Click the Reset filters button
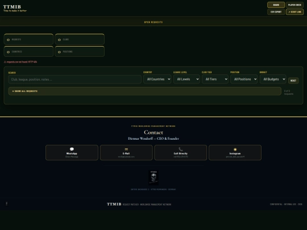 click(x=293, y=81)
